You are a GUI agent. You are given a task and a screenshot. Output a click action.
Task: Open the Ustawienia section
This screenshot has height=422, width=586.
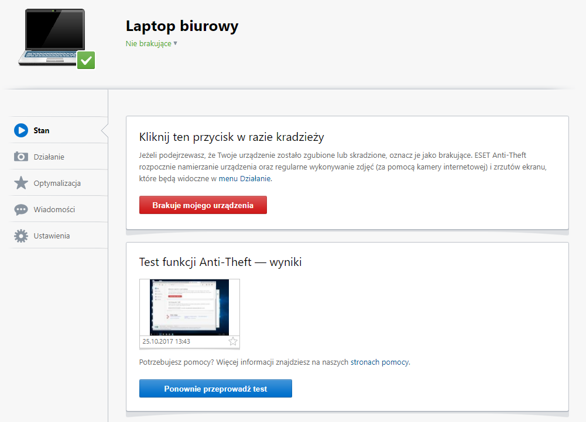pos(59,236)
